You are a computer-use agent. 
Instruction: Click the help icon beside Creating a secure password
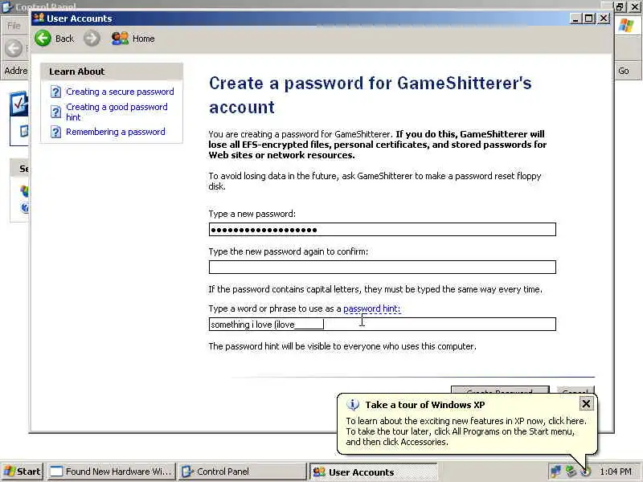tap(55, 92)
